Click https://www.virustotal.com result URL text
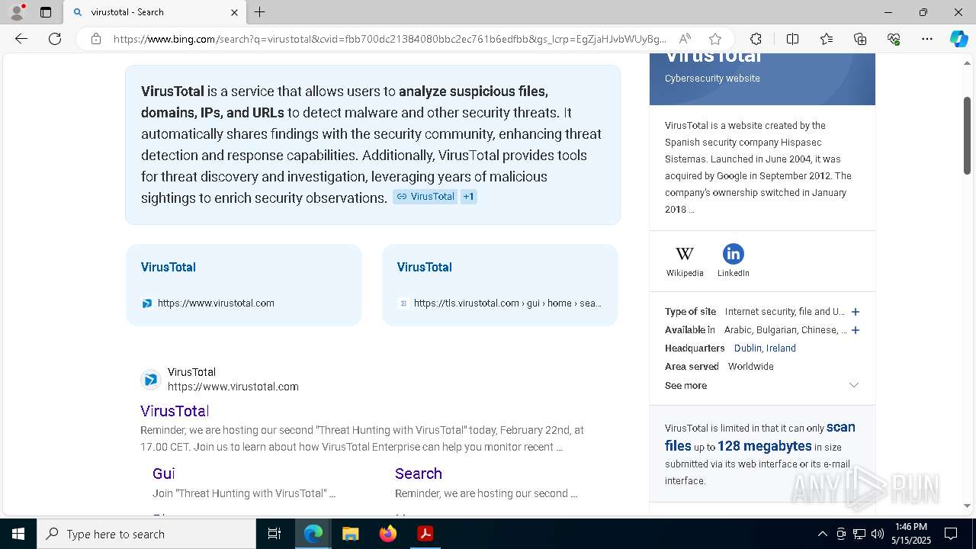 pos(233,387)
